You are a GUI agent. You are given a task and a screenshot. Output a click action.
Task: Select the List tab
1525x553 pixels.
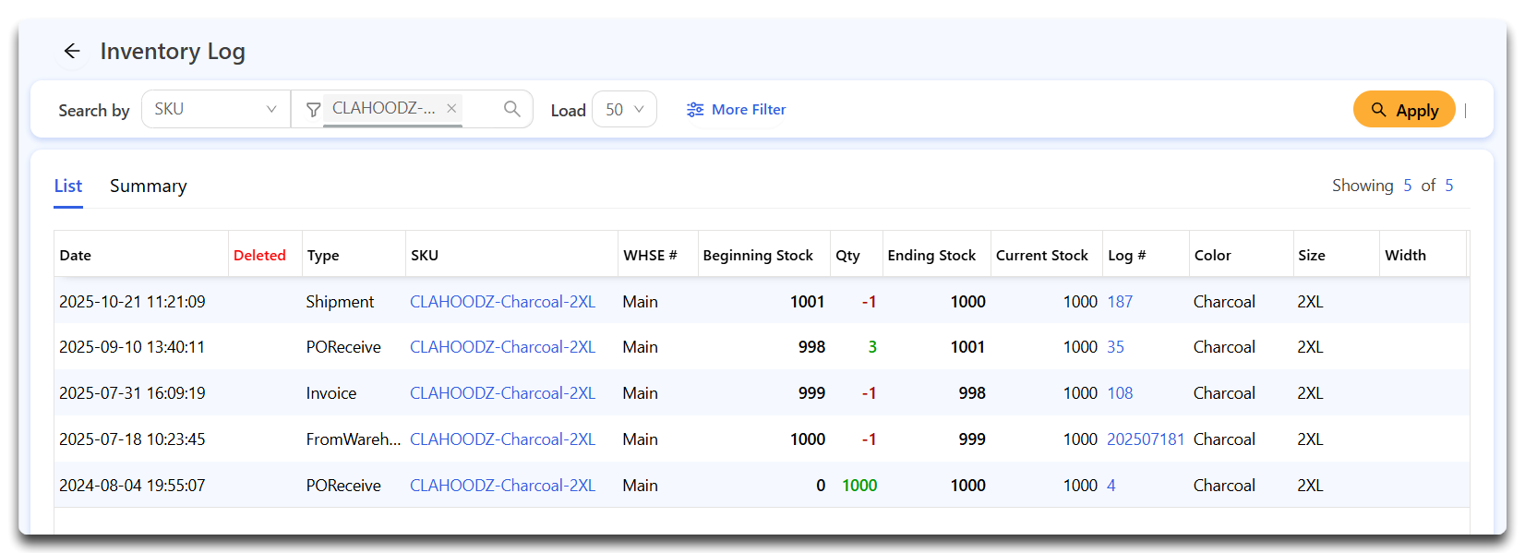[x=68, y=186]
